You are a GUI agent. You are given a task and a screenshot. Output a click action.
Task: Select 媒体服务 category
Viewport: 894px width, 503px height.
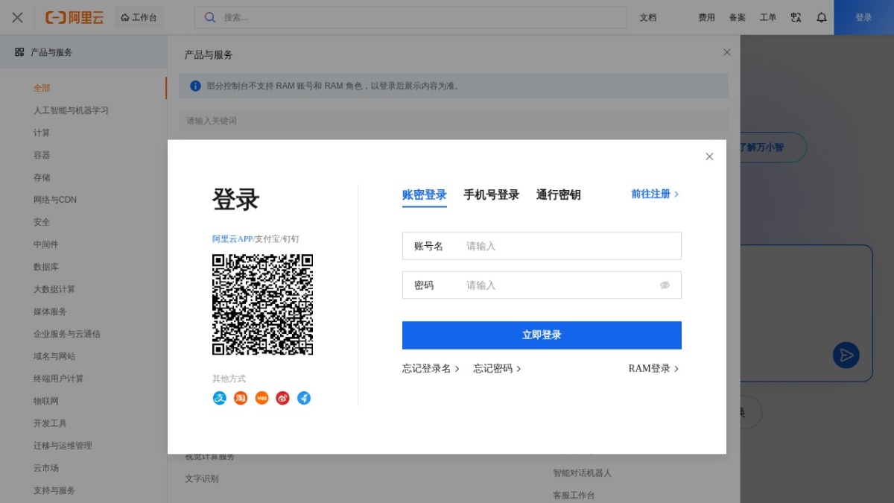50,311
